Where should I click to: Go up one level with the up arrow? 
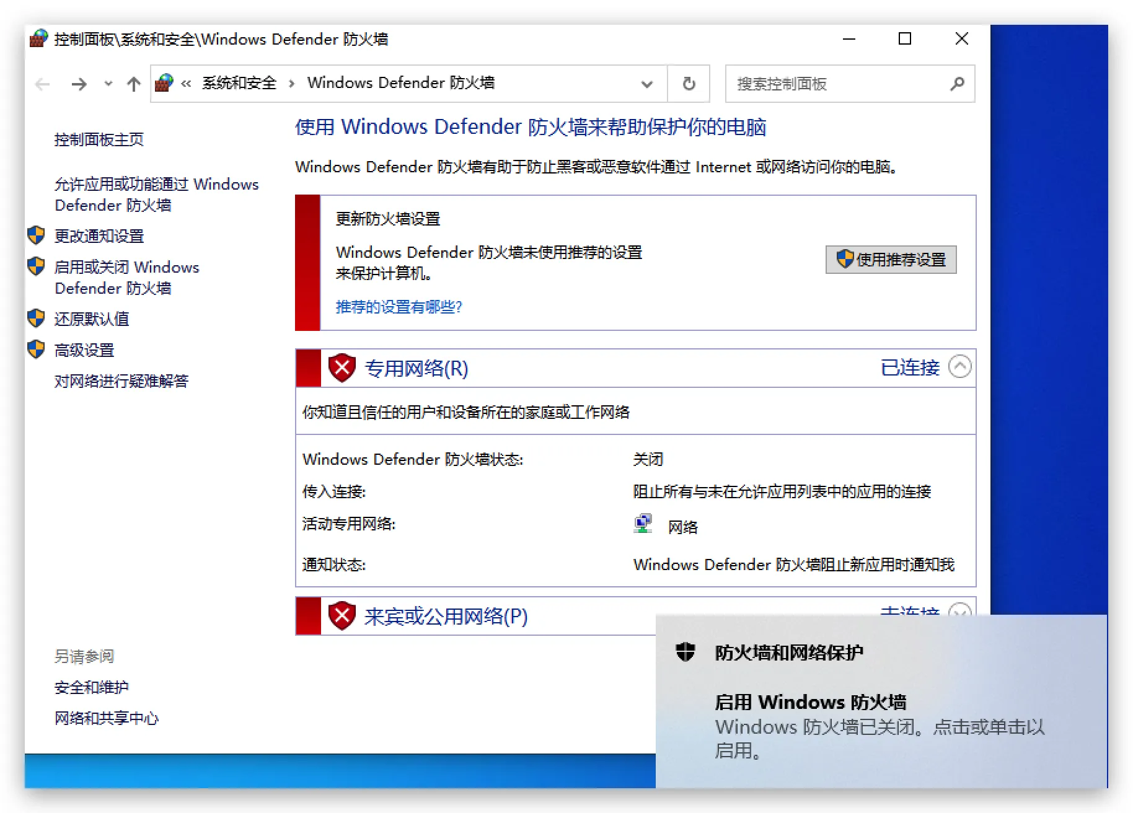[x=133, y=84]
